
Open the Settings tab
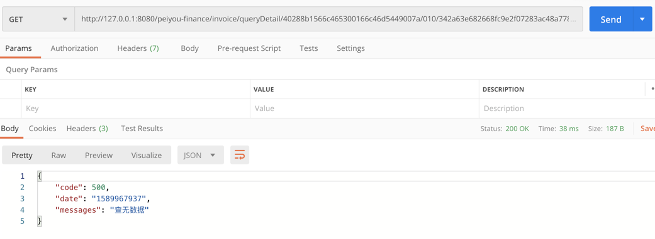(x=350, y=48)
